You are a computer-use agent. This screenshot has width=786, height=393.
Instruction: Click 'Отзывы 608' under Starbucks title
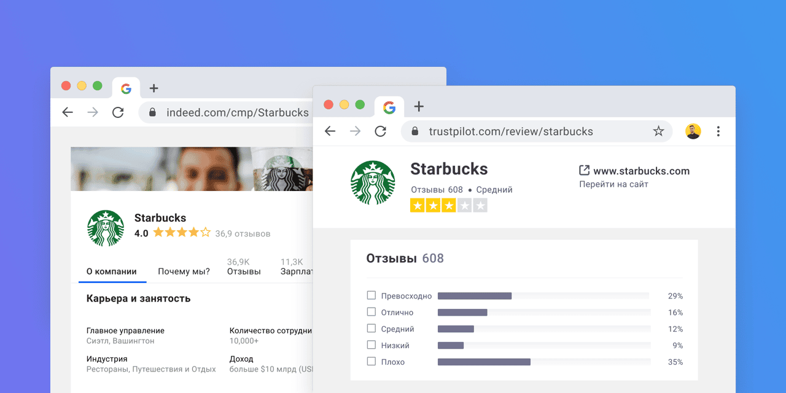point(437,190)
